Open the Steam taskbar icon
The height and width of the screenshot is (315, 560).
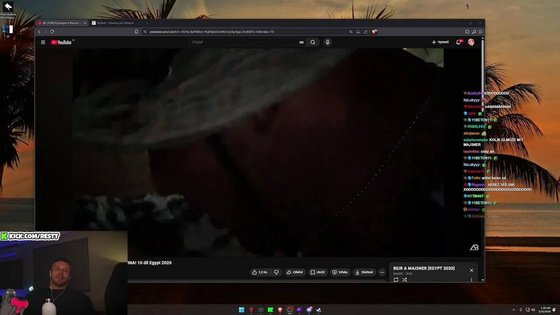(318, 310)
